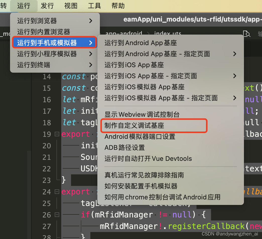Image resolution: width=262 pixels, height=239 pixels.
Task: Open the 视图 menu
Action: pyautogui.click(x=71, y=6)
